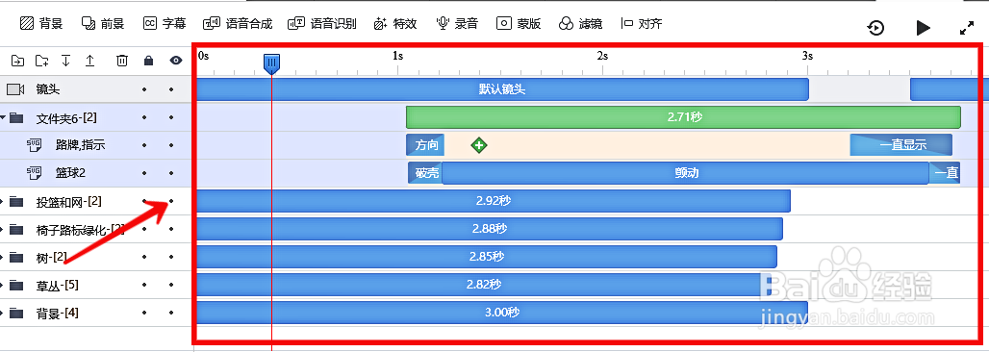This screenshot has width=989, height=352.
Task: Click the 2s mark on time ruler
Action: (602, 56)
